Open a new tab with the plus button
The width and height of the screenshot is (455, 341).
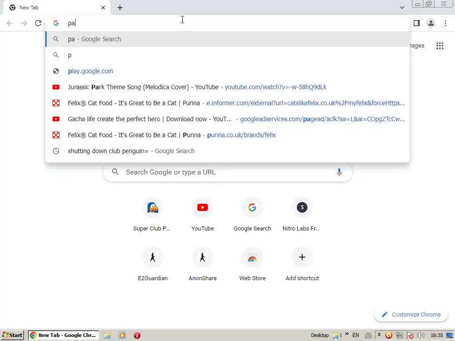(120, 8)
